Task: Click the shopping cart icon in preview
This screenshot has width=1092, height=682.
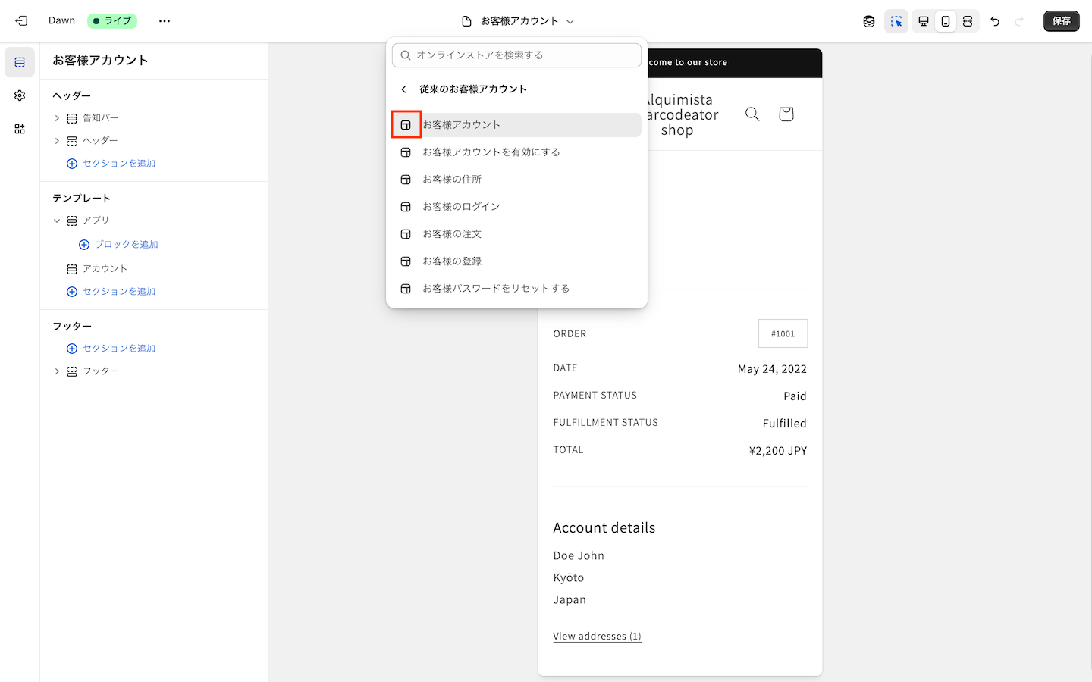Action: 786,114
